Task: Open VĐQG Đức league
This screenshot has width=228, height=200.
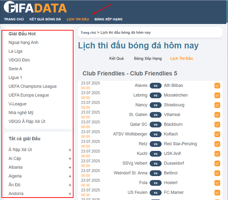Action: (x=19, y=60)
